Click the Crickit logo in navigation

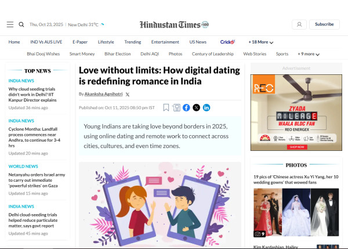227,42
